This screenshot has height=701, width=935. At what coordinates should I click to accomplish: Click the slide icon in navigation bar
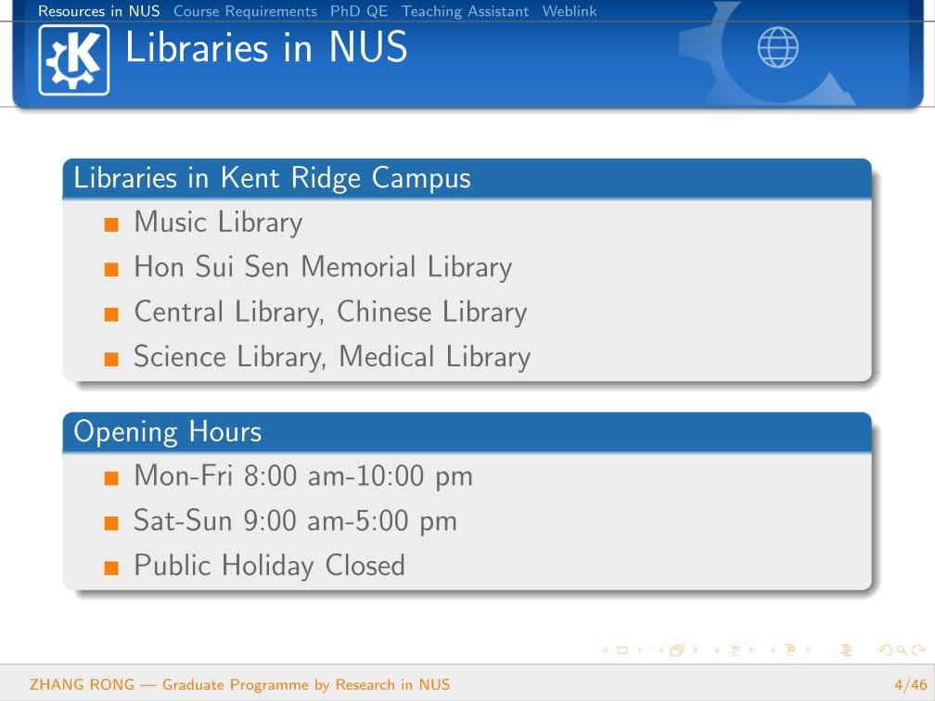pos(621,650)
